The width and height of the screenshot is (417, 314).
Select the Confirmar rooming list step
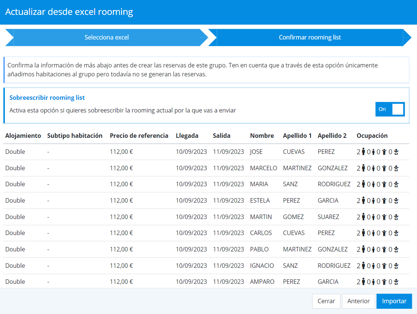(310, 38)
